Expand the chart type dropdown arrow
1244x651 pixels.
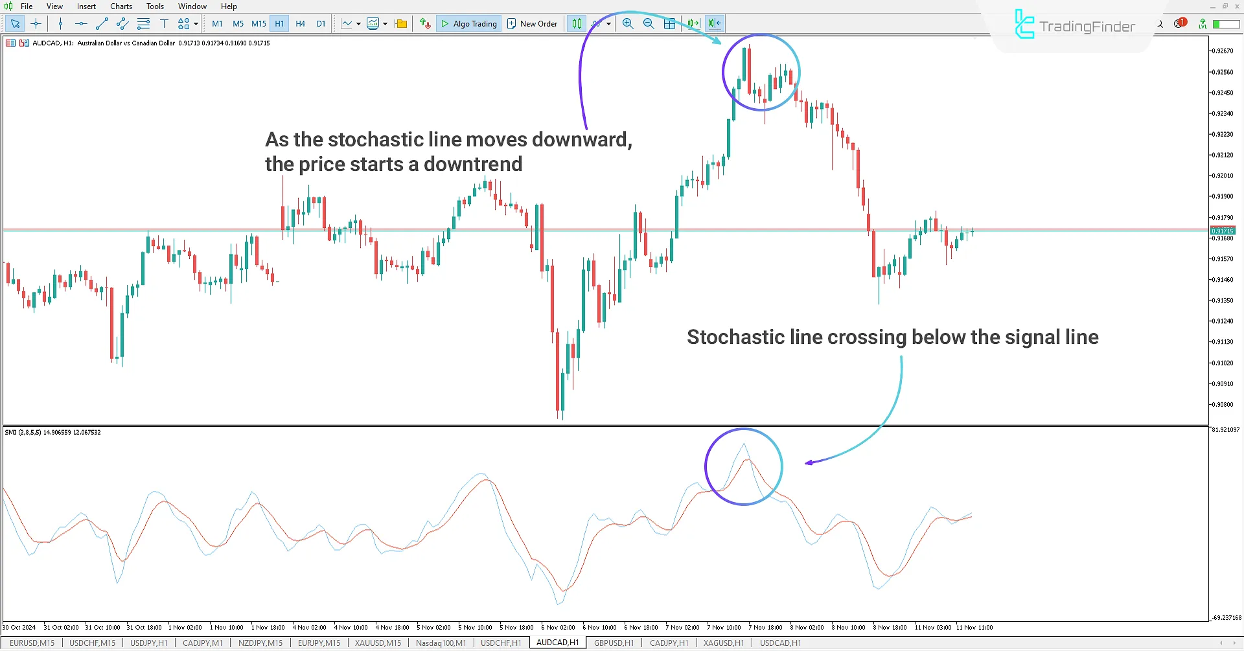pyautogui.click(x=358, y=23)
